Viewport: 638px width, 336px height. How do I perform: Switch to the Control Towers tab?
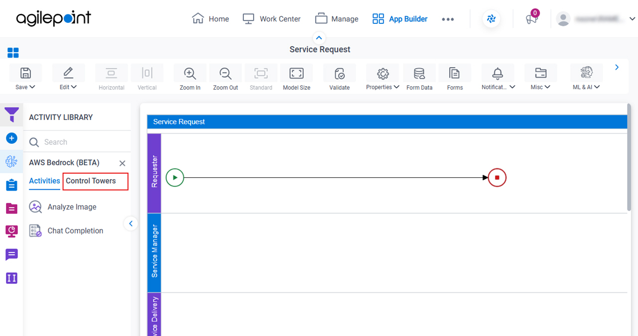[91, 181]
